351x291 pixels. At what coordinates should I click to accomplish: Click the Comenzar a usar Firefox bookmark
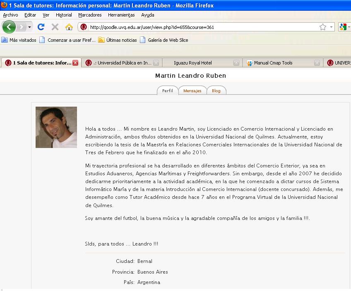pos(67,40)
